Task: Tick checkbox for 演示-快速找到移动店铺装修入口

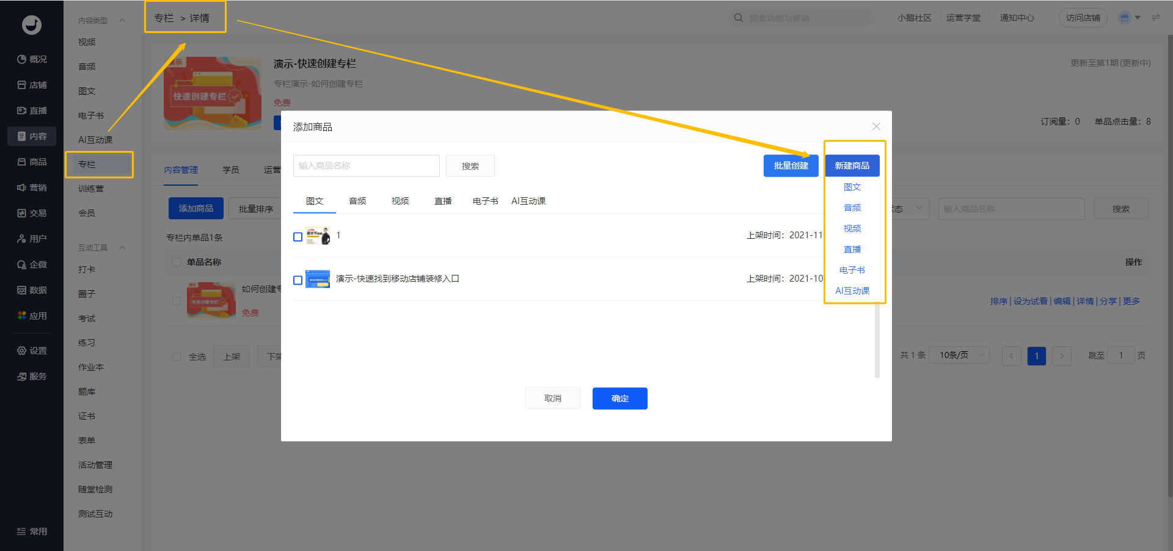Action: pos(298,280)
